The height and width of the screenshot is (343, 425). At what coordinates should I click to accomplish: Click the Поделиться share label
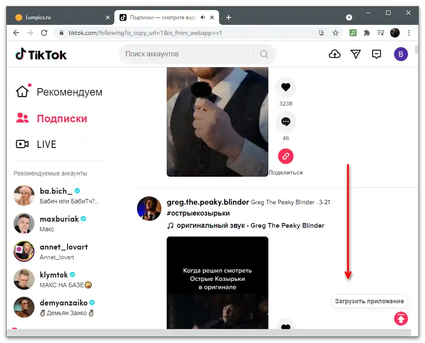[x=286, y=173]
